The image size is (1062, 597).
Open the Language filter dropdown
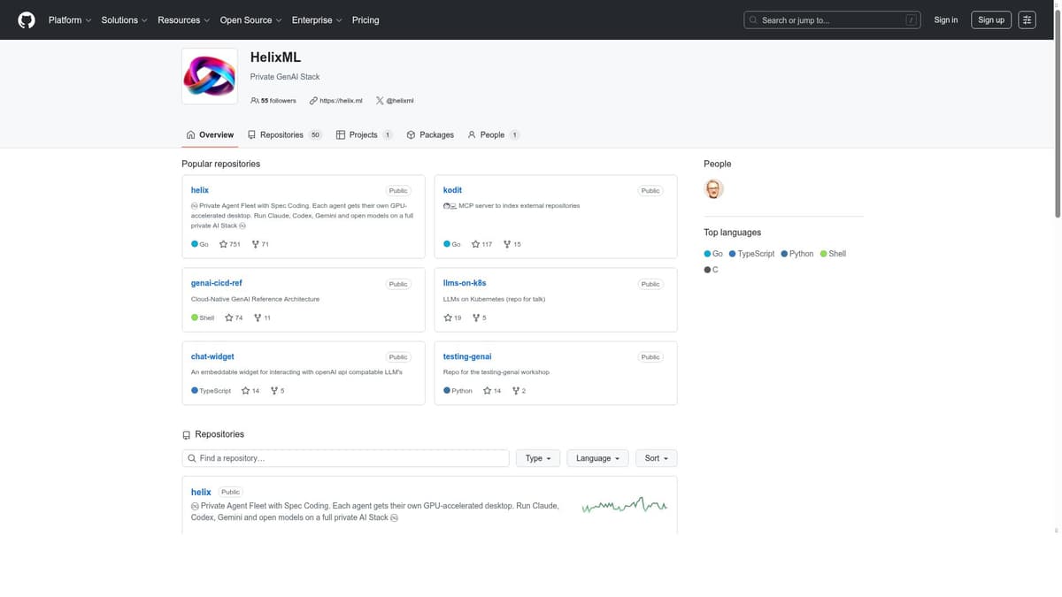pos(597,458)
